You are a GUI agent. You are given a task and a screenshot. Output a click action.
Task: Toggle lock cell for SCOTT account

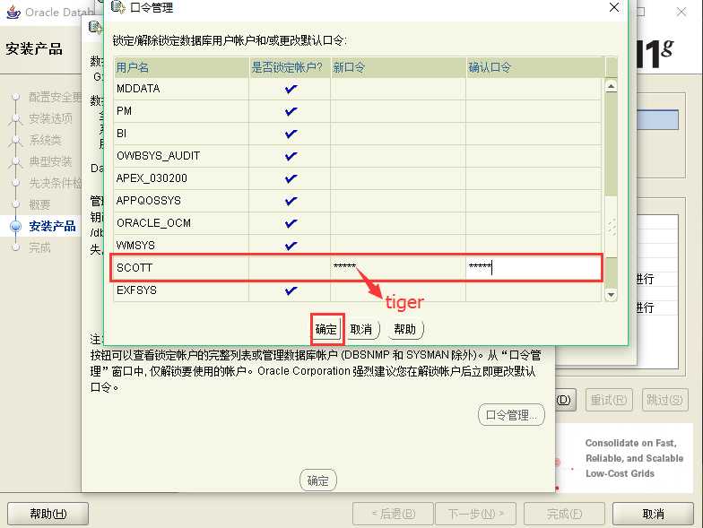(x=290, y=268)
